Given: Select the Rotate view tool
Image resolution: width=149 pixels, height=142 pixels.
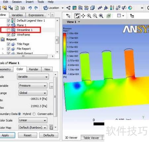Looking at the screenshot, I should click(x=77, y=16).
